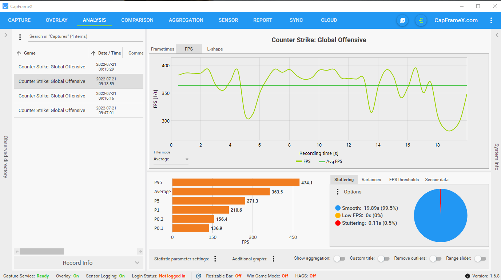Switch to the COMPARISON tab

137,20
